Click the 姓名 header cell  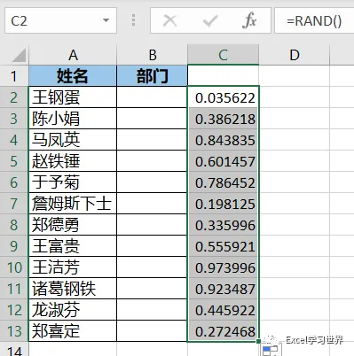(73, 76)
